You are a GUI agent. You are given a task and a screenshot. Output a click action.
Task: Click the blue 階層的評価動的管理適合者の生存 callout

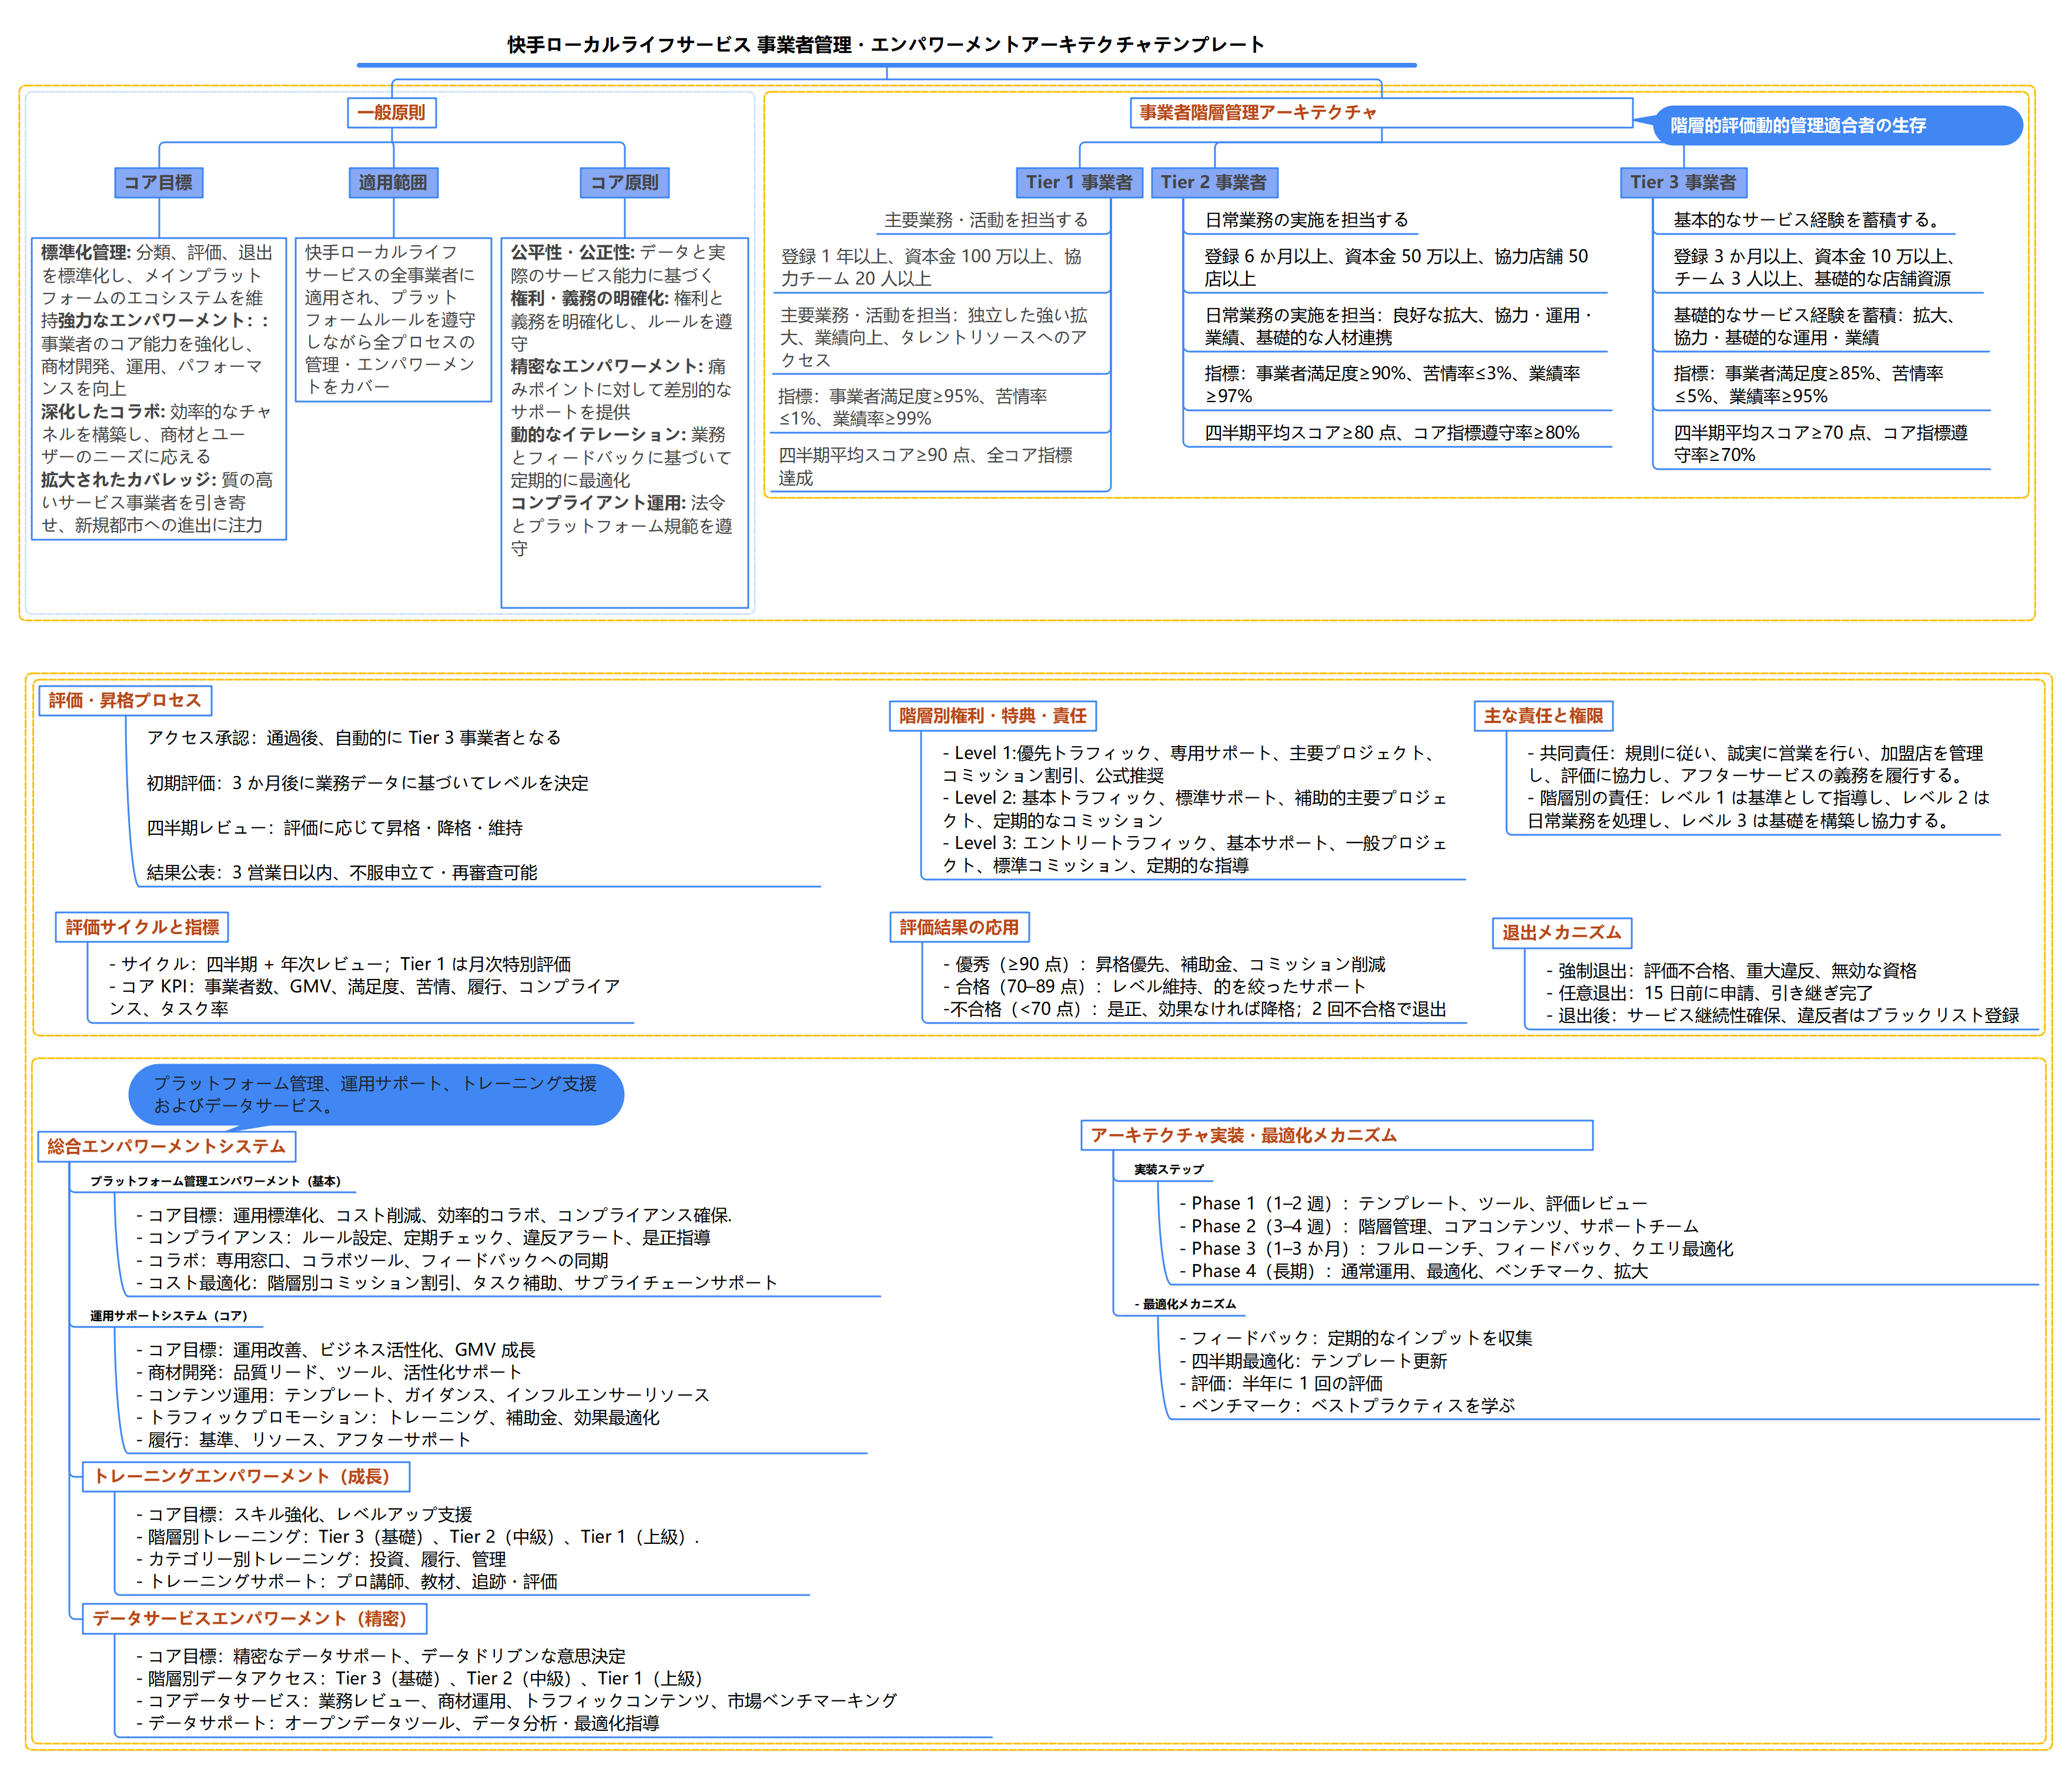(1797, 125)
